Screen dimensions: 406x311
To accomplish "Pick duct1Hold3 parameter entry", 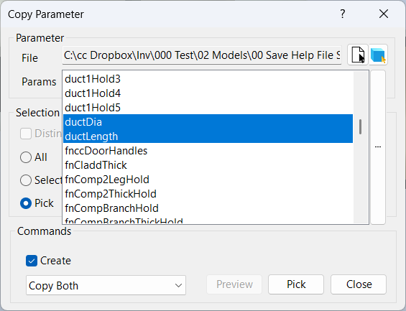I will coord(208,79).
